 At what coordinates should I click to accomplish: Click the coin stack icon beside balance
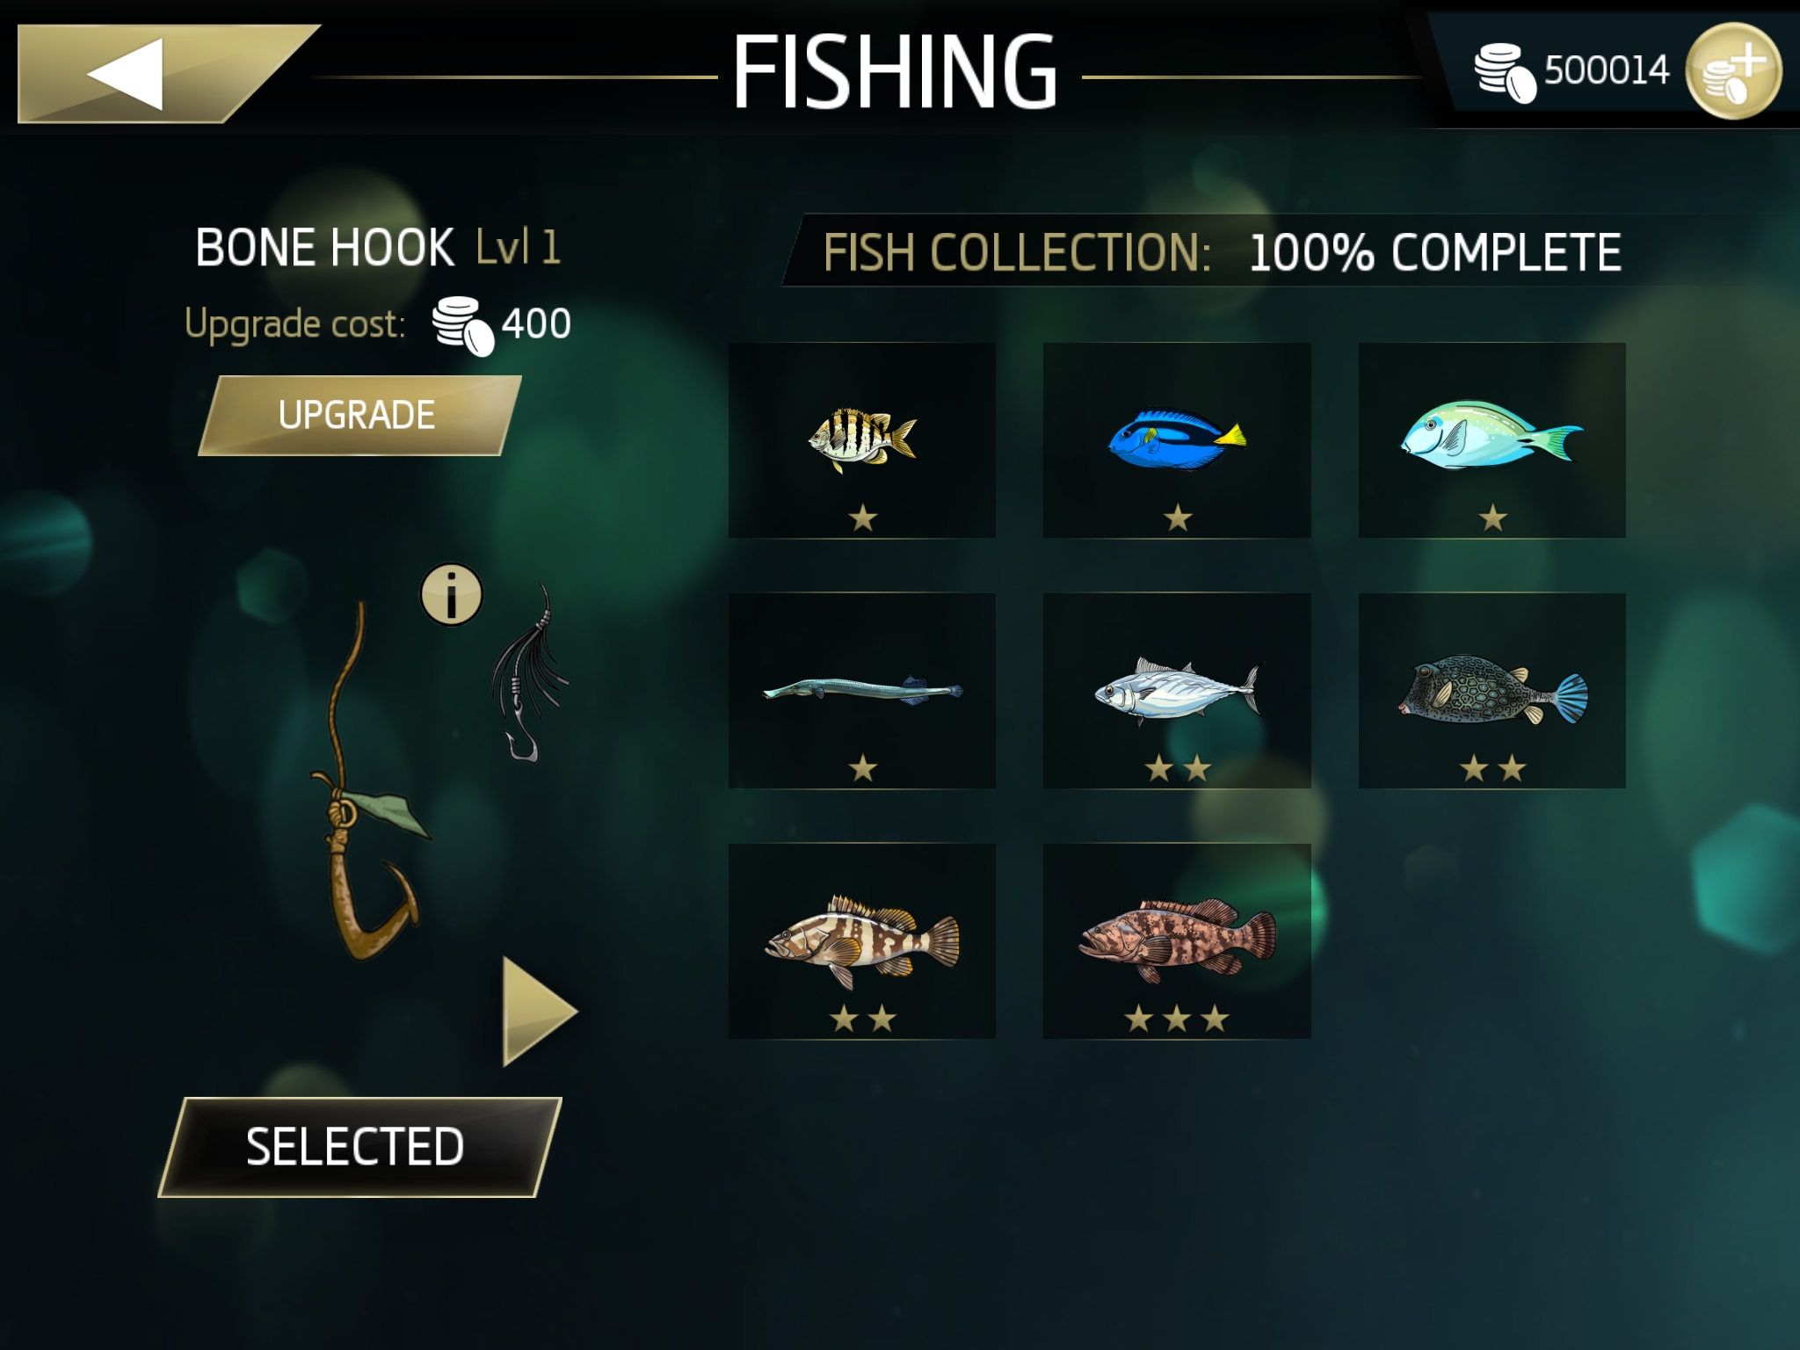click(x=1504, y=72)
